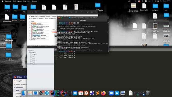Image resolution: width=172 pixels, height=97 pixels.
Task: Open Finder from the Dock
Action: point(24,93)
